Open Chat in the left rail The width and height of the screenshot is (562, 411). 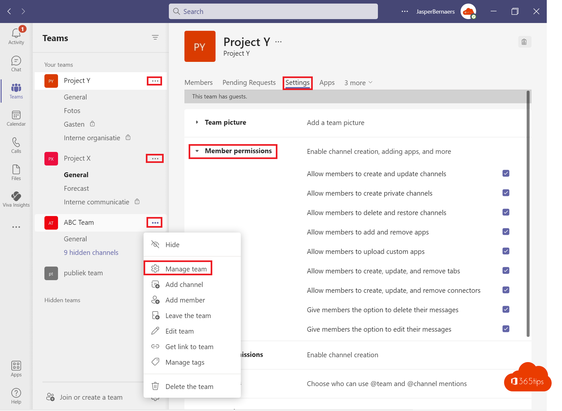pos(16,64)
